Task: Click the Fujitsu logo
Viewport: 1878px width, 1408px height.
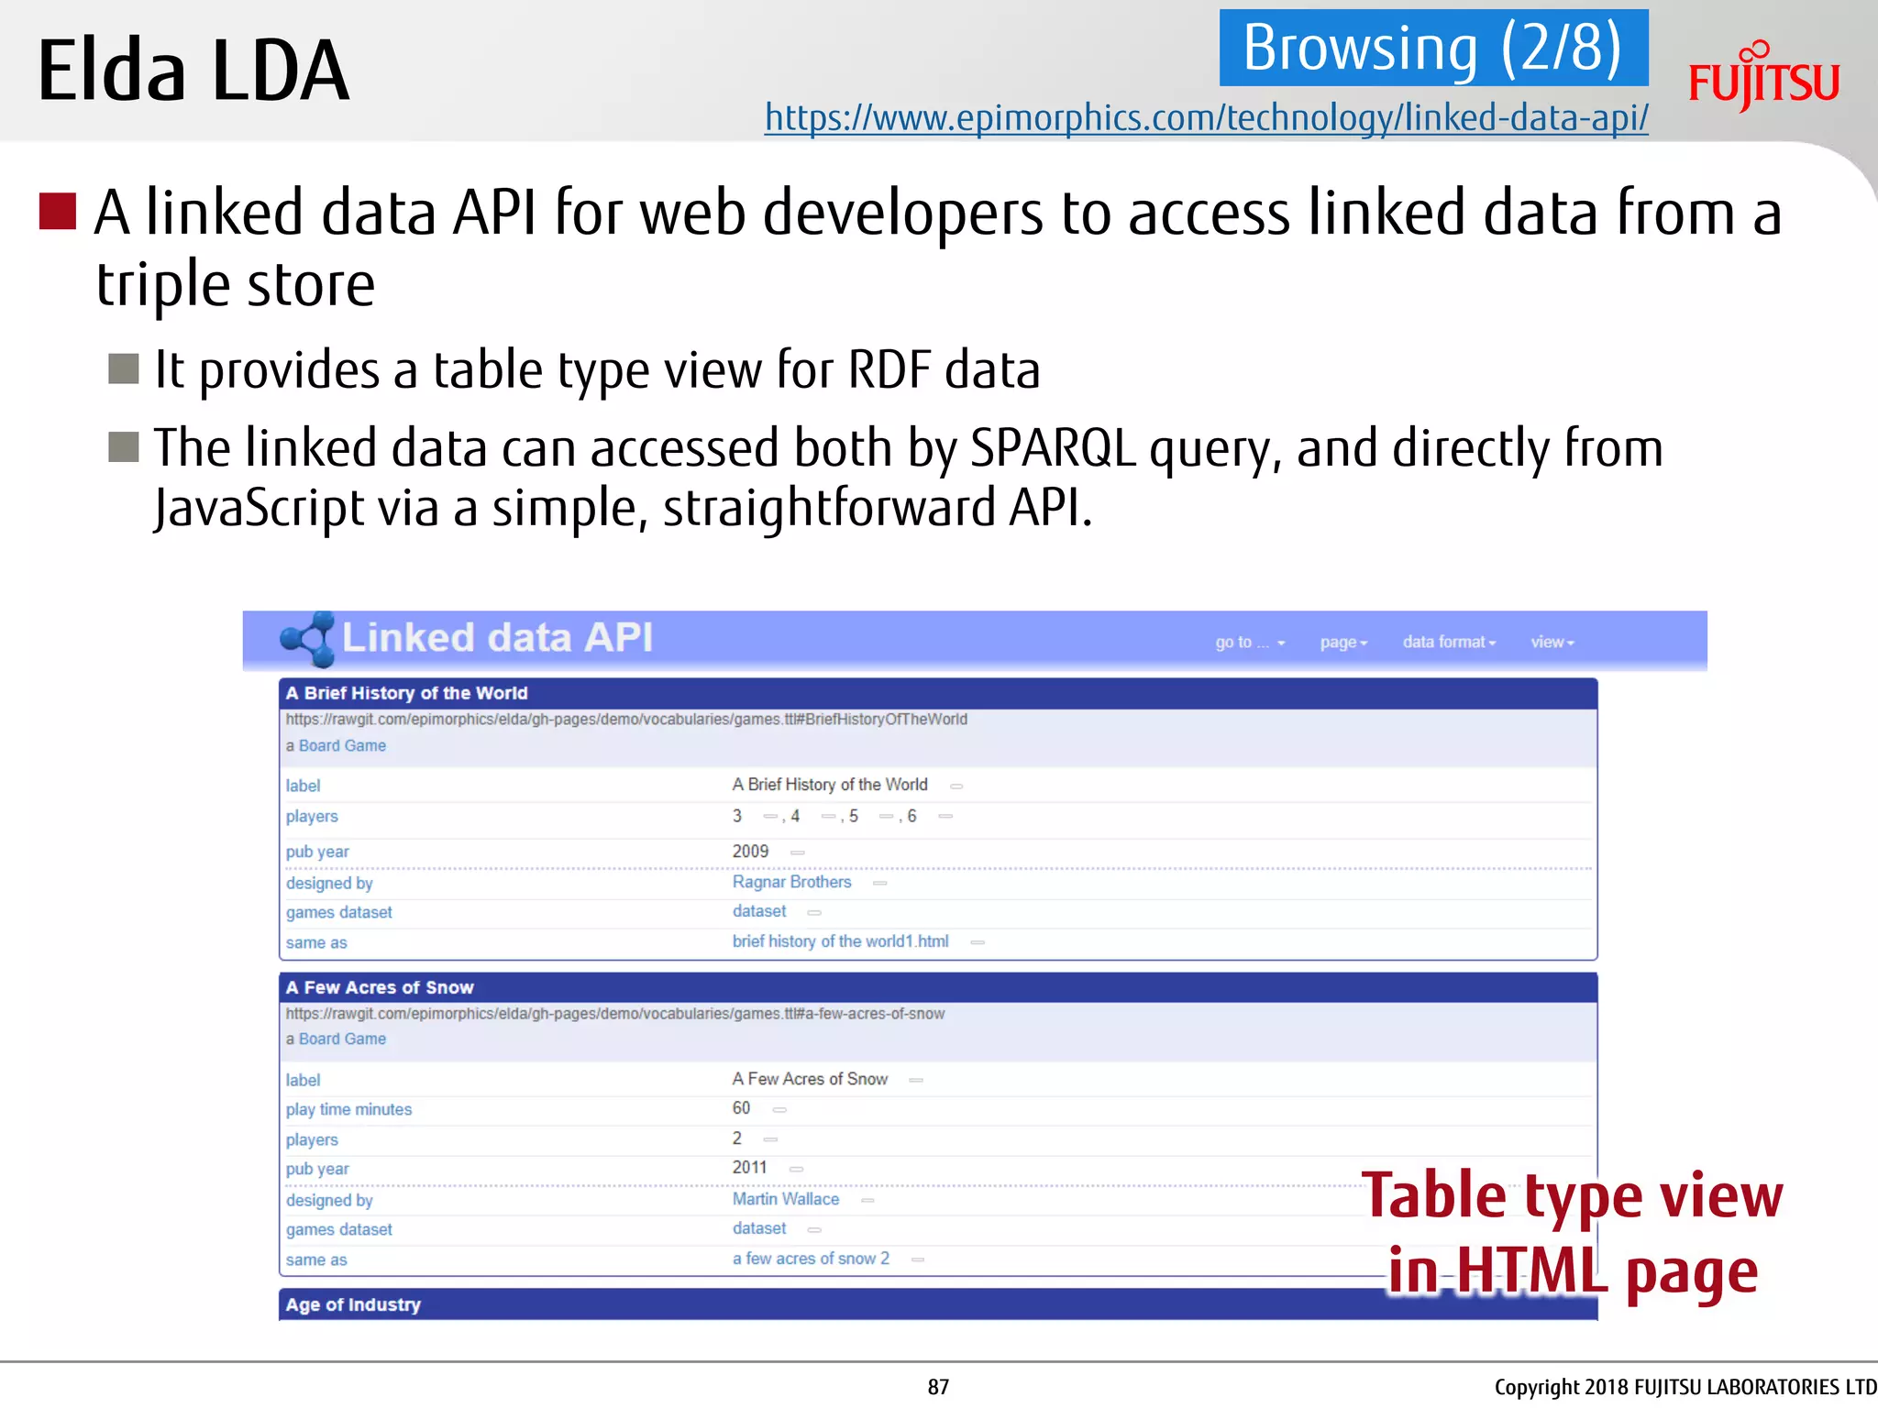Action: pyautogui.click(x=1763, y=77)
